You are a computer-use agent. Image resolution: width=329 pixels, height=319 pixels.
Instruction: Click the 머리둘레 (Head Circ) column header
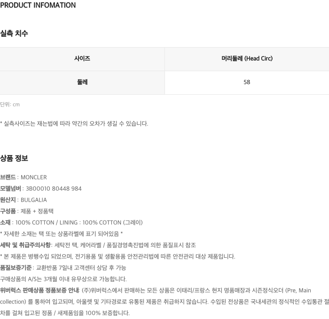pyautogui.click(x=247, y=58)
